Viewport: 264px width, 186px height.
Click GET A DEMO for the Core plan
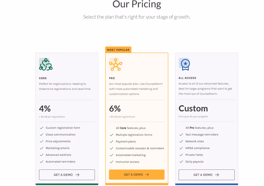(x=67, y=175)
